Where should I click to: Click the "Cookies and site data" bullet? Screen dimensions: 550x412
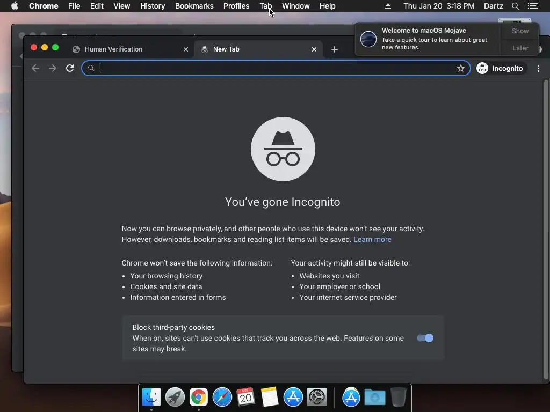tap(166, 286)
